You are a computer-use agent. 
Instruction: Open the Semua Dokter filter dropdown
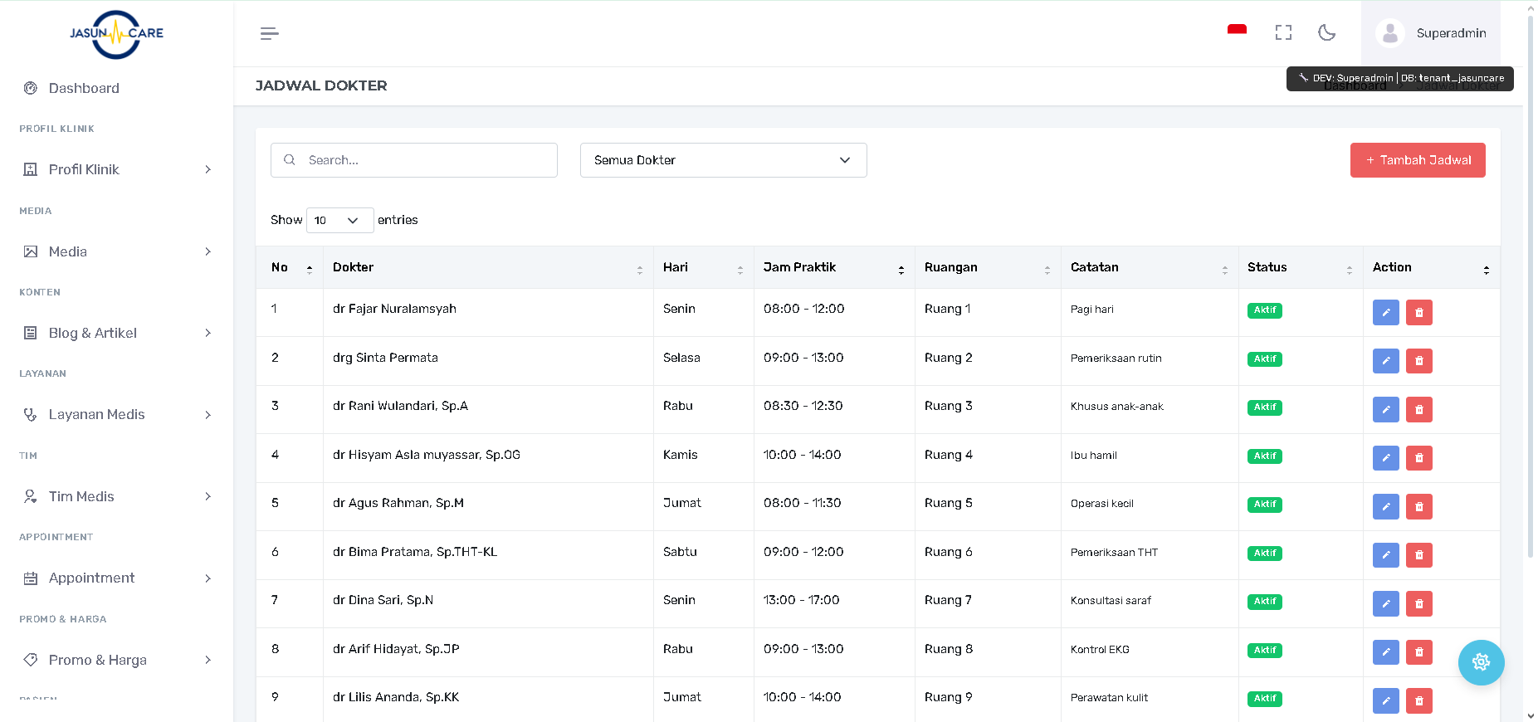(x=723, y=160)
